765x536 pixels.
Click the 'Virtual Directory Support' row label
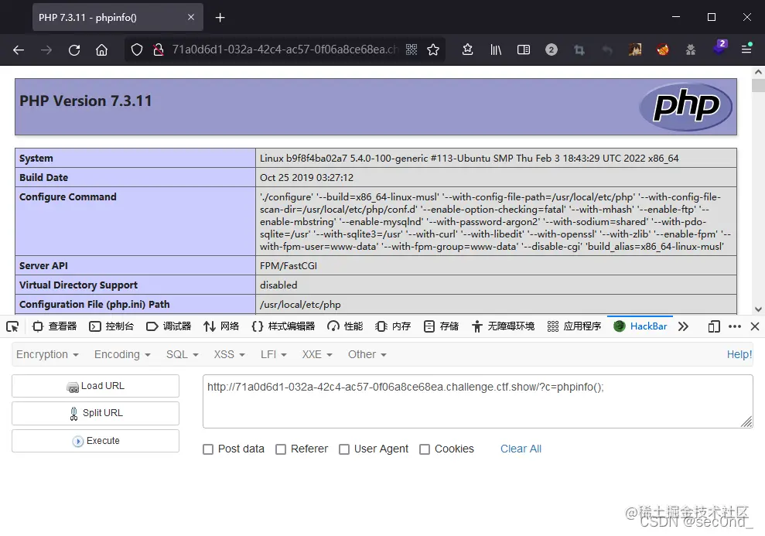[79, 285]
